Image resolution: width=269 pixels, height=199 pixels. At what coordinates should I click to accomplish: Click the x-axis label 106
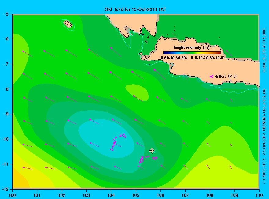(x=160, y=195)
